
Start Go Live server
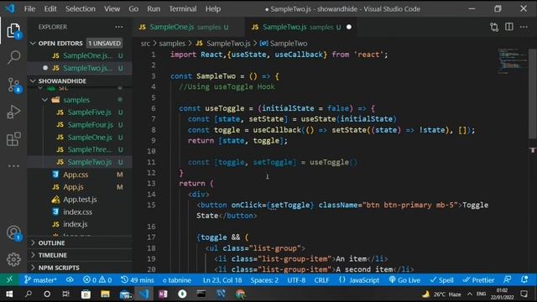click(x=404, y=280)
